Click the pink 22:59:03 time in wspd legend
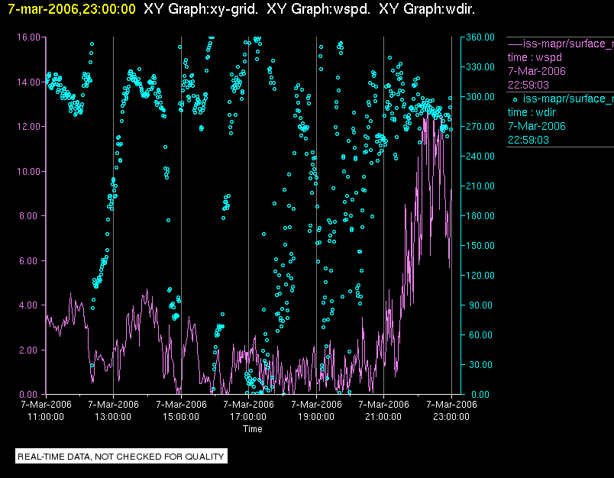The image size is (614, 478). pos(528,85)
